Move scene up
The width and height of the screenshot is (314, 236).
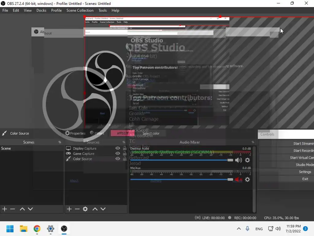(x=22, y=209)
